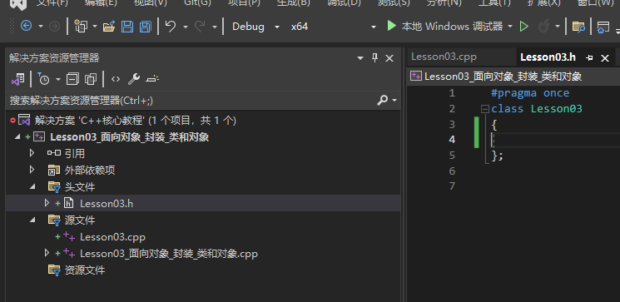Click #pragma once on line 1
The image size is (620, 302).
tap(530, 93)
